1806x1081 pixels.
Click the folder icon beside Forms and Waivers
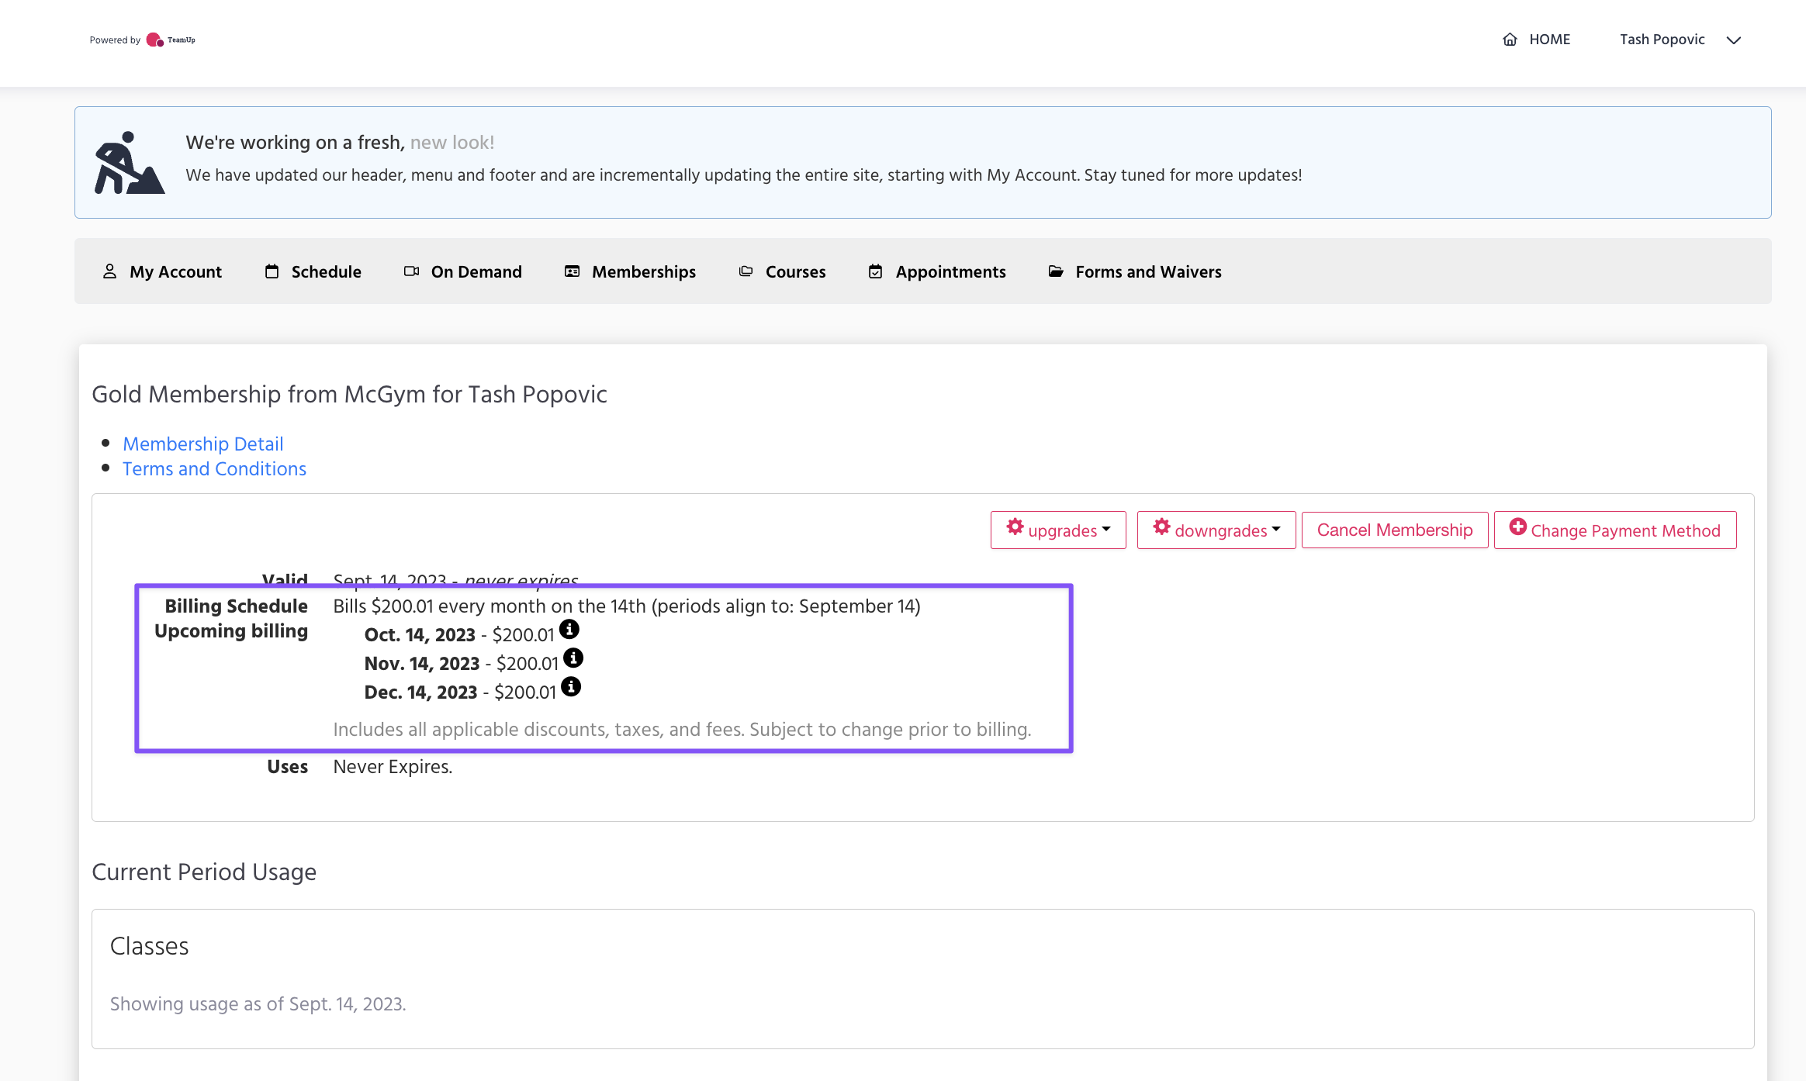1056,271
